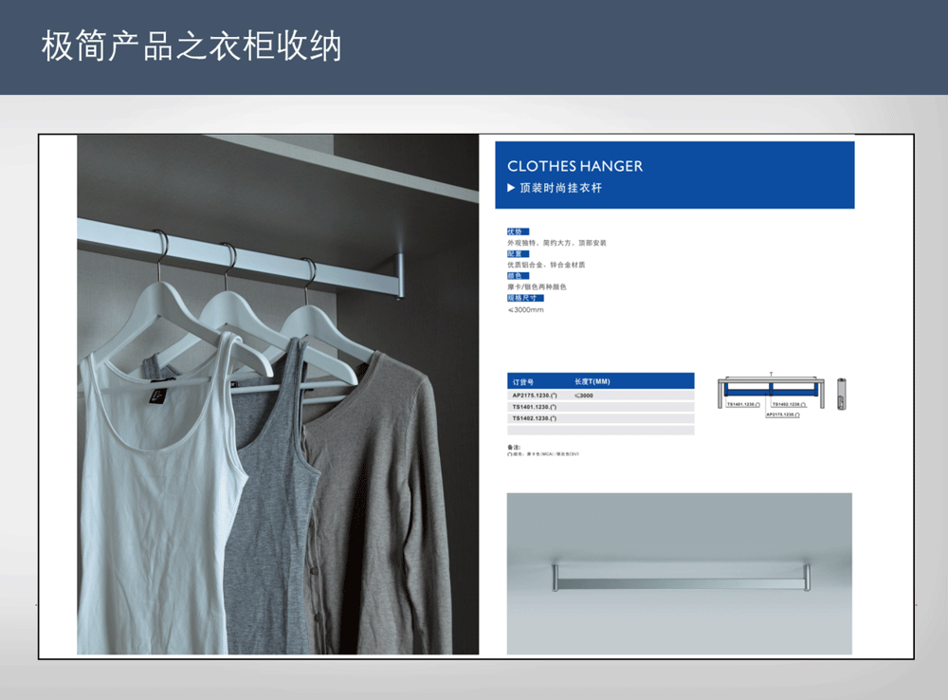Click the ≤3000mm specification text
This screenshot has height=700, width=948.
coord(526,310)
